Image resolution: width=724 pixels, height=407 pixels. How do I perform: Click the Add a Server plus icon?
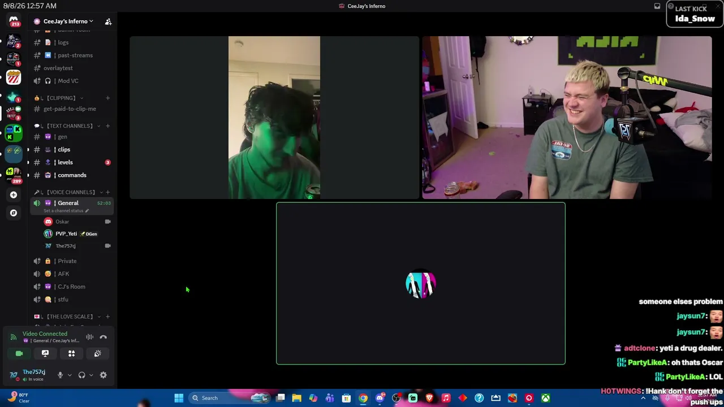click(14, 194)
